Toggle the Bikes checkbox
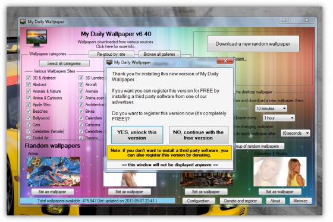The image size is (333, 222). pyautogui.click(x=81, y=111)
